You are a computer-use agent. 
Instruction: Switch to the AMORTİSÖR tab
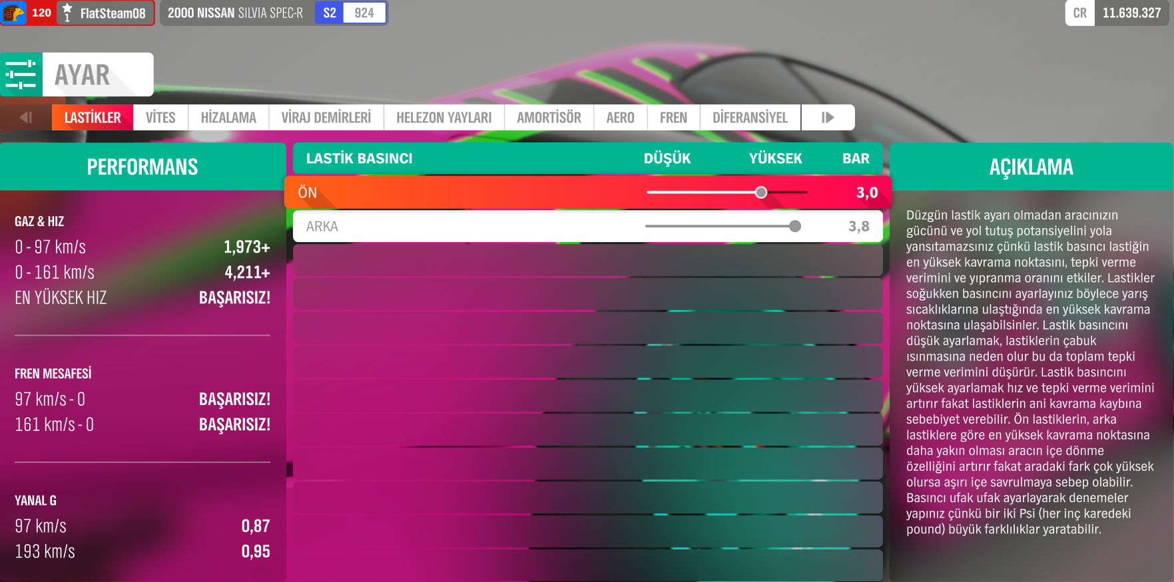pos(549,118)
